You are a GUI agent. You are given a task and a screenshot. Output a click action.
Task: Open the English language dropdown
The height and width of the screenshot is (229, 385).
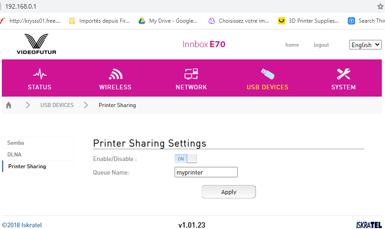pyautogui.click(x=366, y=45)
